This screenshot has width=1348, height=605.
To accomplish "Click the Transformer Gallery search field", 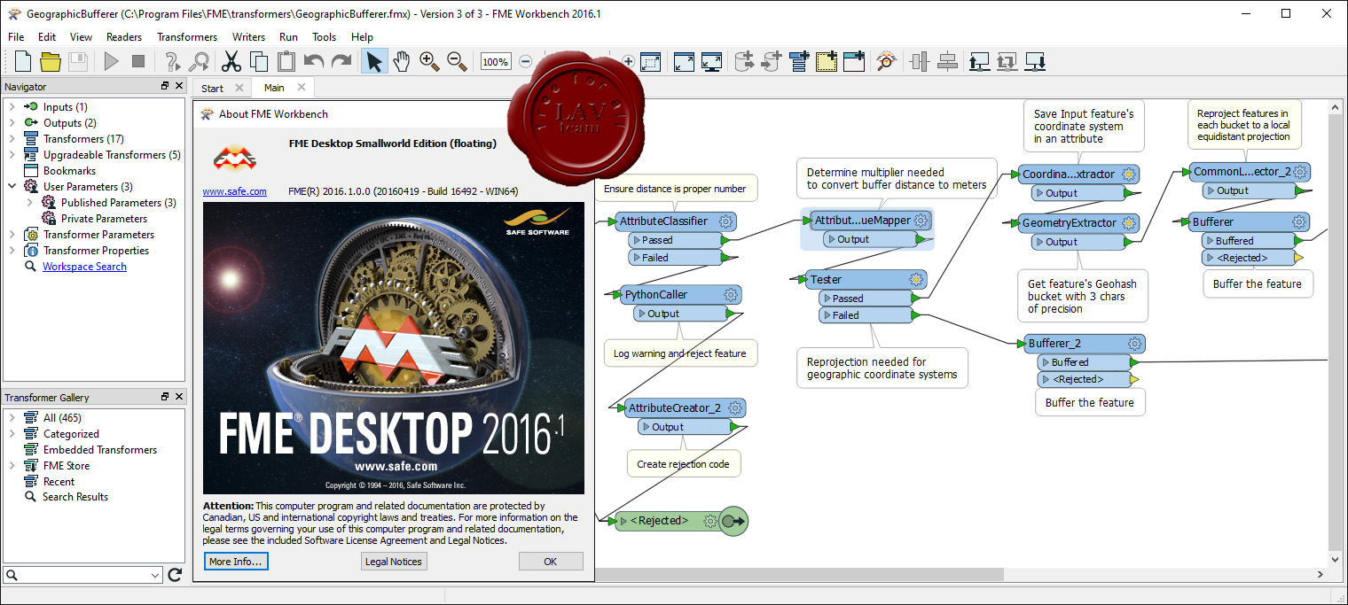I will click(83, 576).
